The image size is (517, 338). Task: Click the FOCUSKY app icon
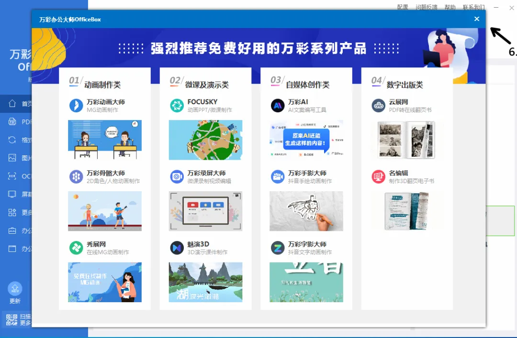click(x=177, y=106)
